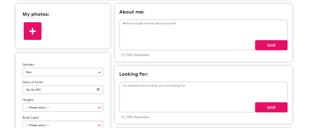Save the About me text

coord(271,45)
